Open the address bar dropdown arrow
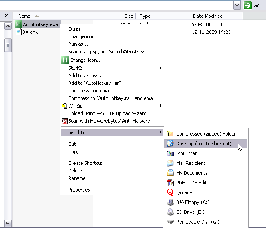The image size is (266, 228). [237, 5]
